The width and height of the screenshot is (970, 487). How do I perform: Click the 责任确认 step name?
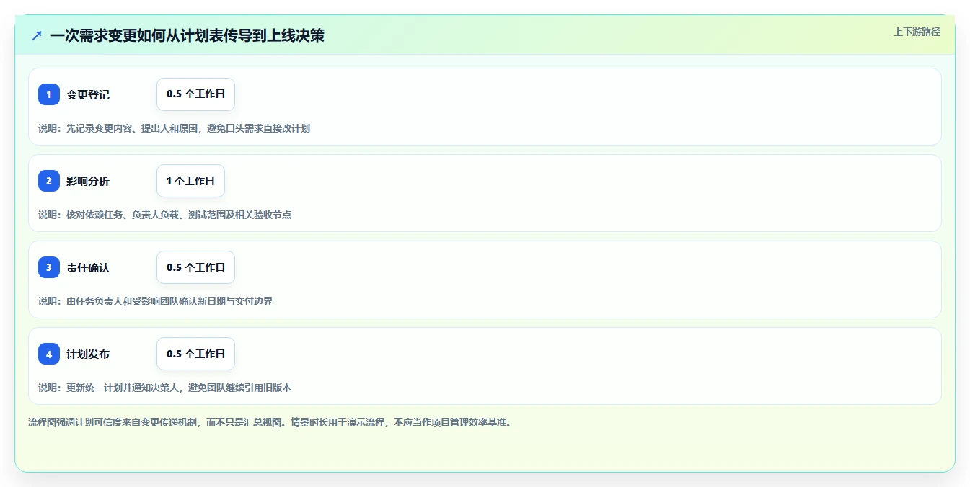(88, 267)
